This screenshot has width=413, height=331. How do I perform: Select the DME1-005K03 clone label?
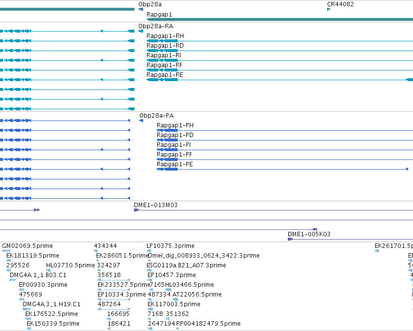pyautogui.click(x=309, y=234)
